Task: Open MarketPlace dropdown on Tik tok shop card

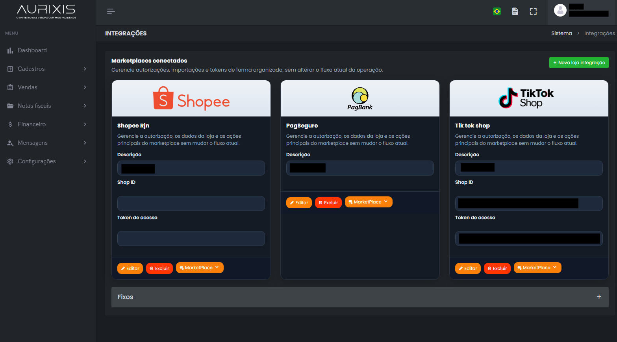Action: [537, 268]
